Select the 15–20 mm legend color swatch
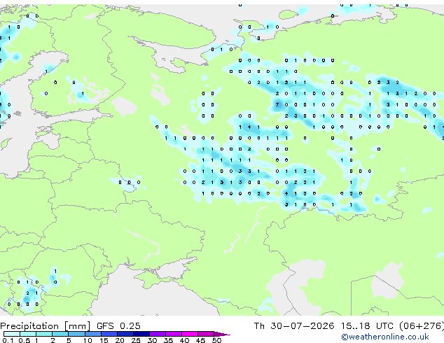 tap(109, 334)
